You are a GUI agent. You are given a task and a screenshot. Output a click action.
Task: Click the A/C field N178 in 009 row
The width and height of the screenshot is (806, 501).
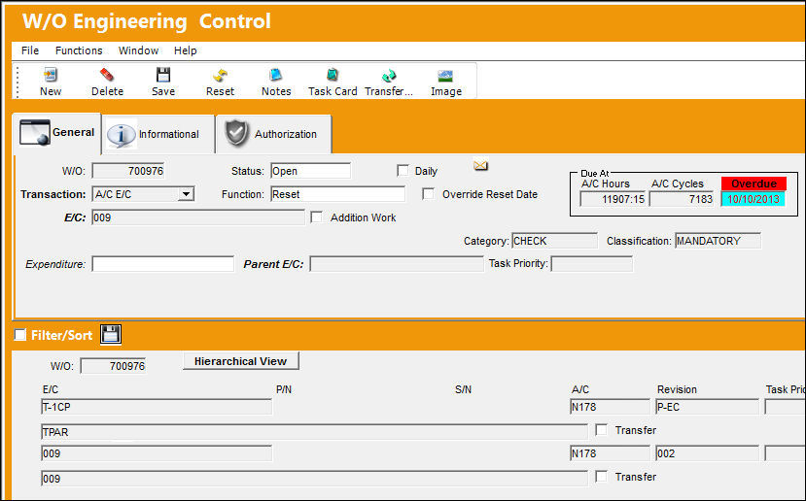610,453
